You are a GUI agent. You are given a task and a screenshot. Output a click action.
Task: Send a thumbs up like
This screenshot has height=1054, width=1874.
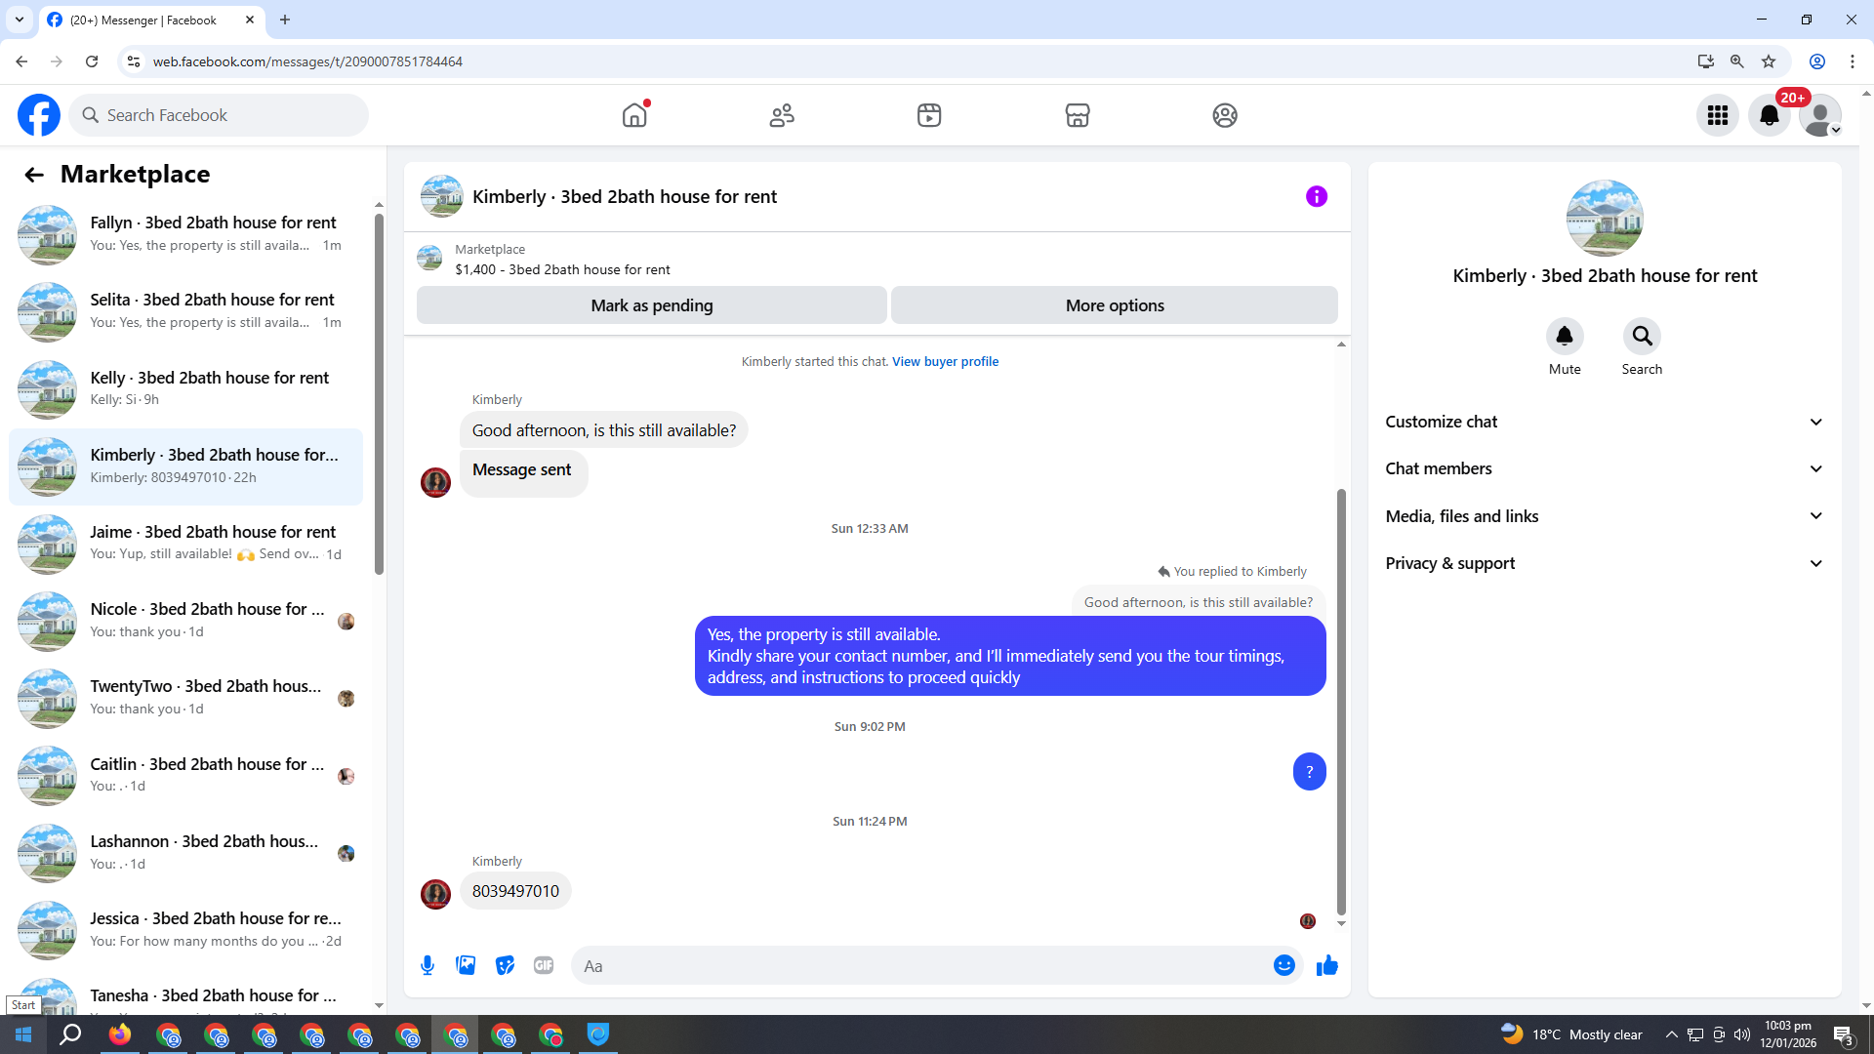pyautogui.click(x=1326, y=965)
